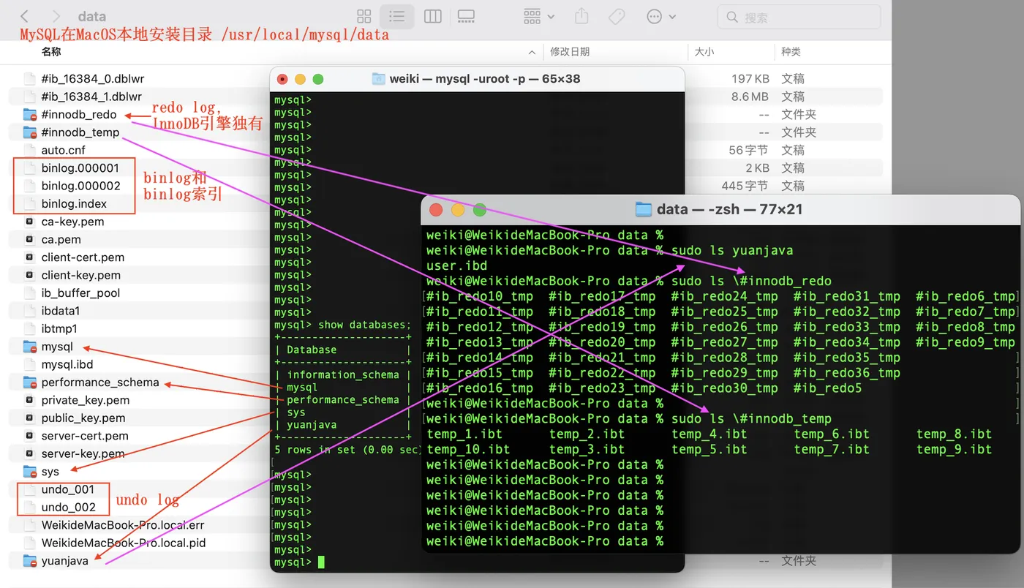Viewport: 1024px width, 588px height.
Task: Select the WeikideMacBook-Pro.local.err file
Action: [x=122, y=525]
